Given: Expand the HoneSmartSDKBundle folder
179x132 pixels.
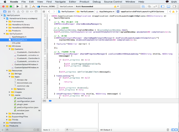Looking at the screenshot, I should point(7,28).
